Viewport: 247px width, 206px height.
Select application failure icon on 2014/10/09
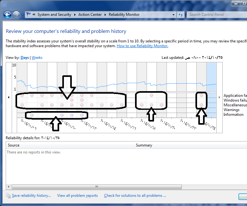[52, 95]
